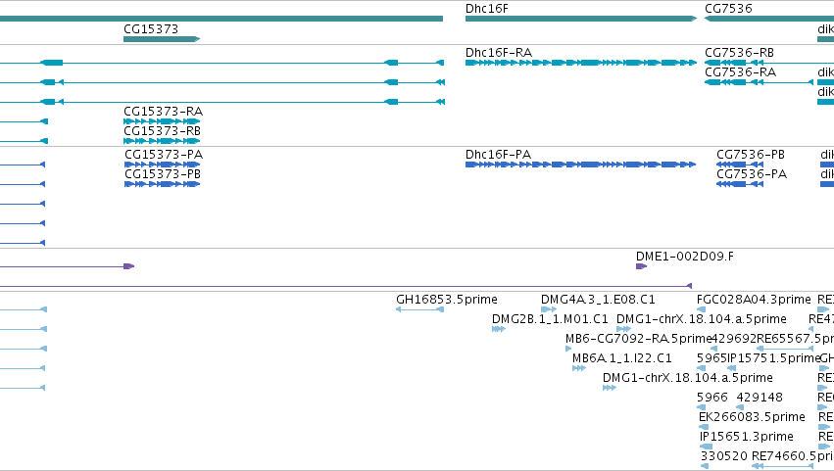Select the CG15373-PB protein label

(x=163, y=174)
